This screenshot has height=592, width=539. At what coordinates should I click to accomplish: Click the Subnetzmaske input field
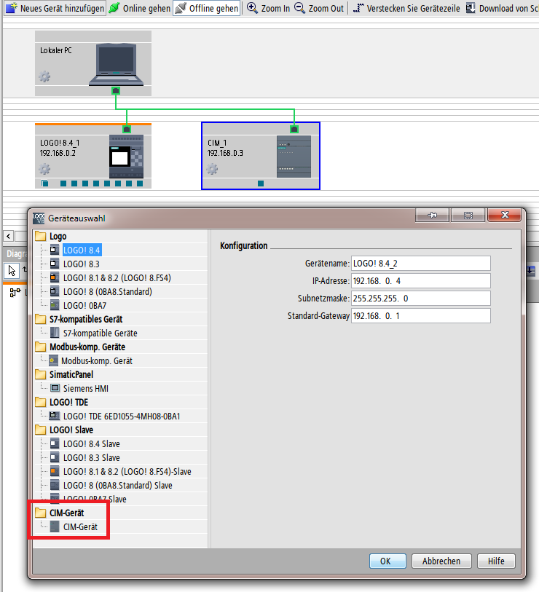(421, 299)
